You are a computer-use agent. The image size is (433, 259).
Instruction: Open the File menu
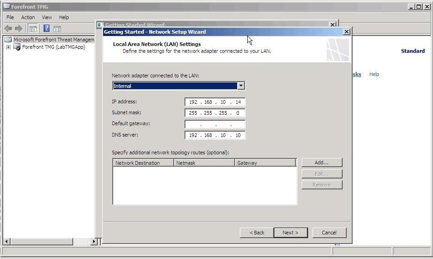click(x=10, y=17)
